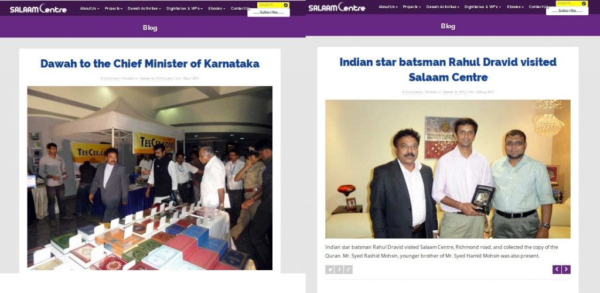Open the 4 Comments link
600x293 pixels.
[412, 92]
